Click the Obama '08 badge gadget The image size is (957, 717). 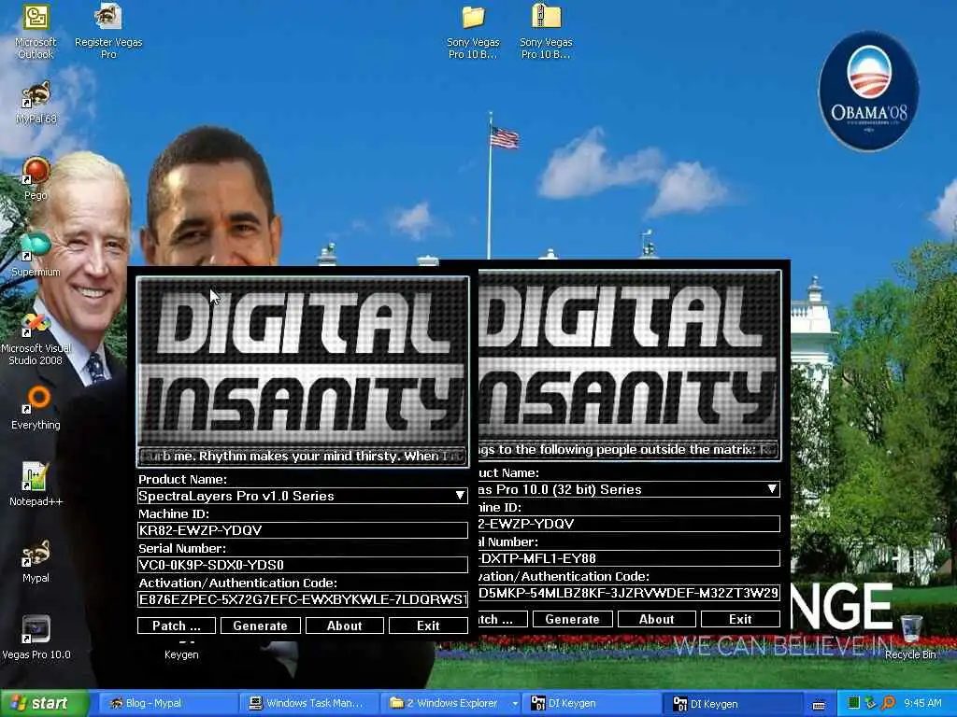(868, 91)
